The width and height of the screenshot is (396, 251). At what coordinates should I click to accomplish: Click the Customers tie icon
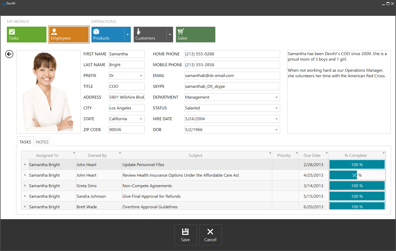coord(138,31)
